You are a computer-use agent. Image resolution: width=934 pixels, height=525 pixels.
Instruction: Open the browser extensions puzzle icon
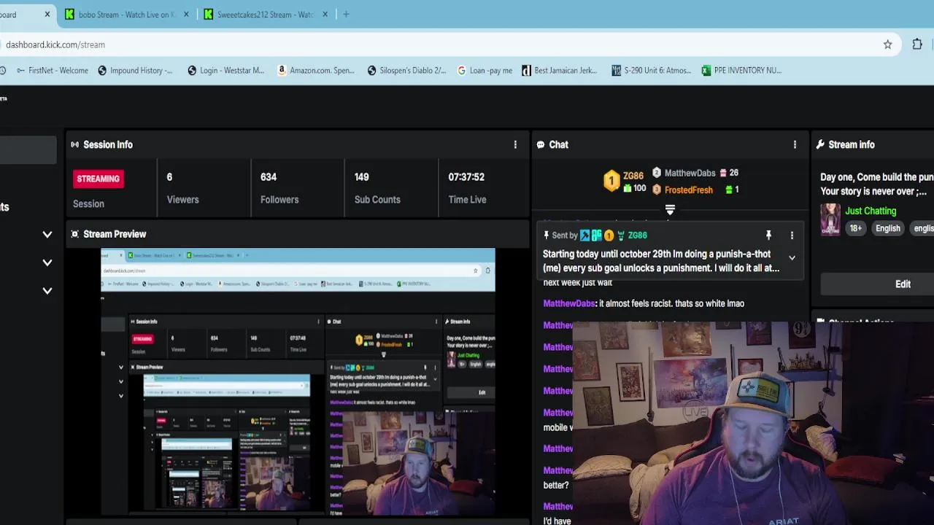(917, 44)
